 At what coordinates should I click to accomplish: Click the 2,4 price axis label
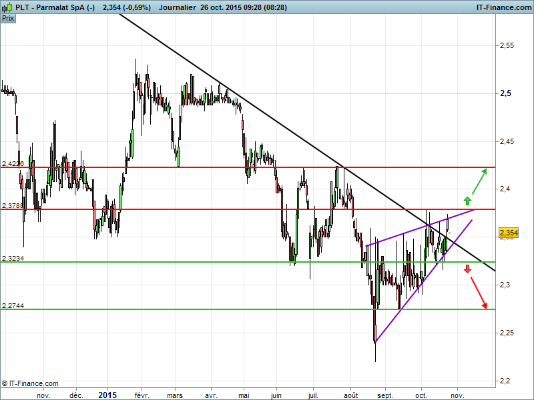coord(505,189)
